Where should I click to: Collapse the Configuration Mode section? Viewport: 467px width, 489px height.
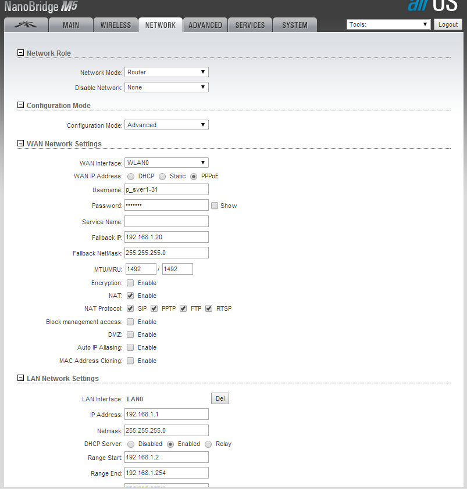click(x=20, y=105)
